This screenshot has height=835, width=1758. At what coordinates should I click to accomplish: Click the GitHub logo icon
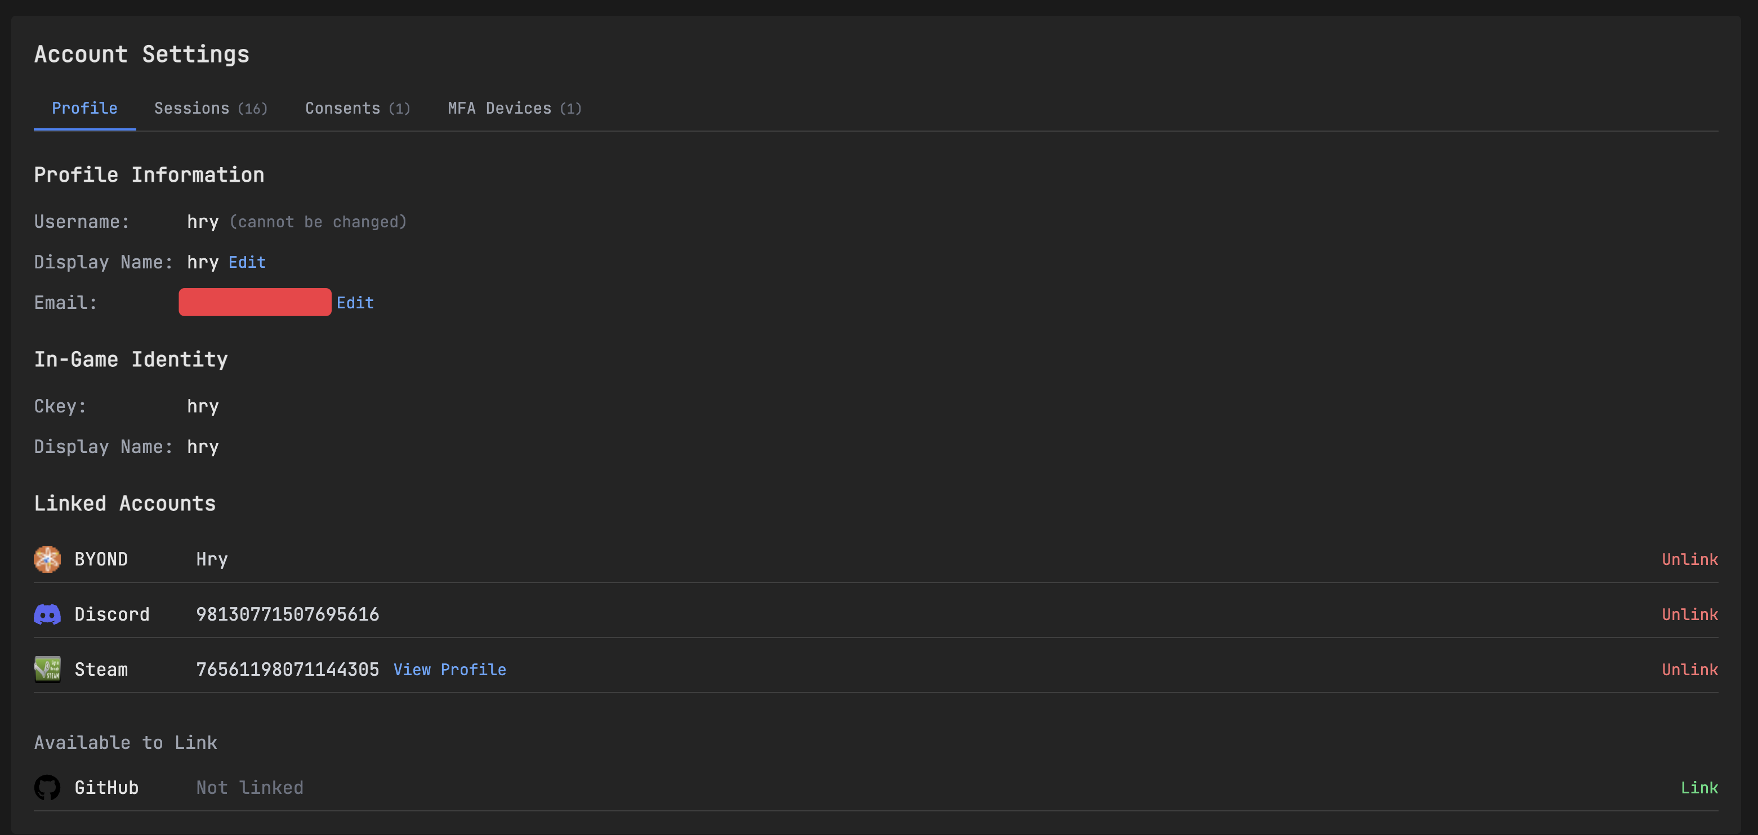(47, 787)
